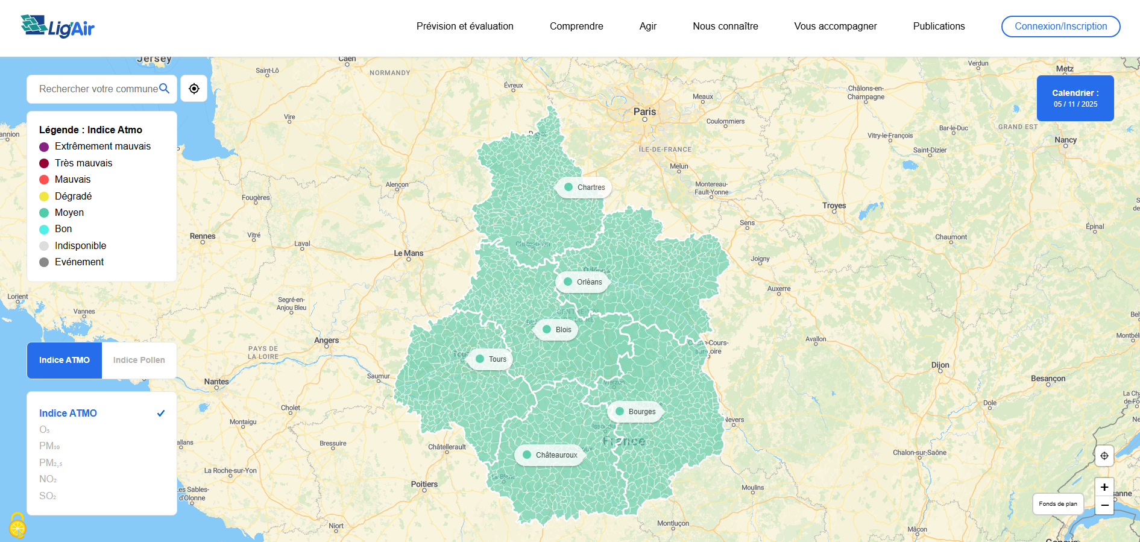The image size is (1140, 542).
Task: Click the map locate icon above zoom
Action: [x=1104, y=456]
